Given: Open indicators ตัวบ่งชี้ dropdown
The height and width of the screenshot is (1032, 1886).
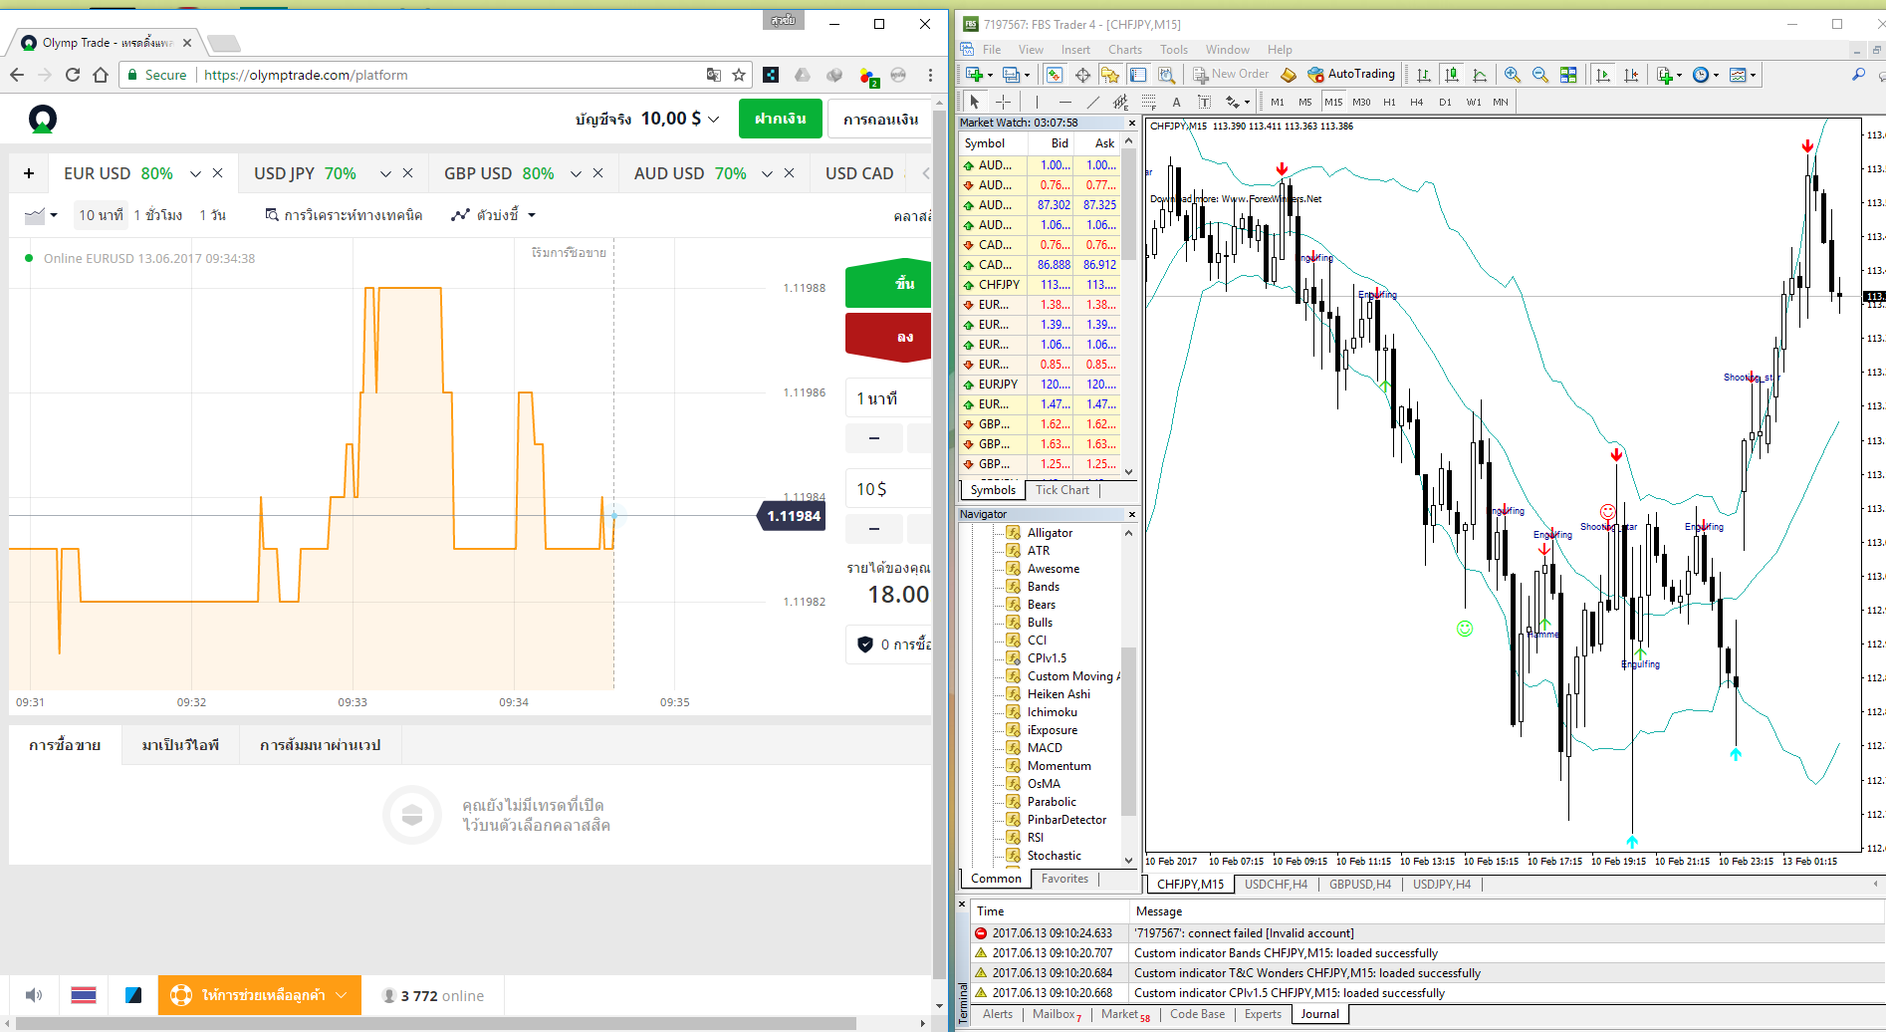Looking at the screenshot, I should pos(494,215).
